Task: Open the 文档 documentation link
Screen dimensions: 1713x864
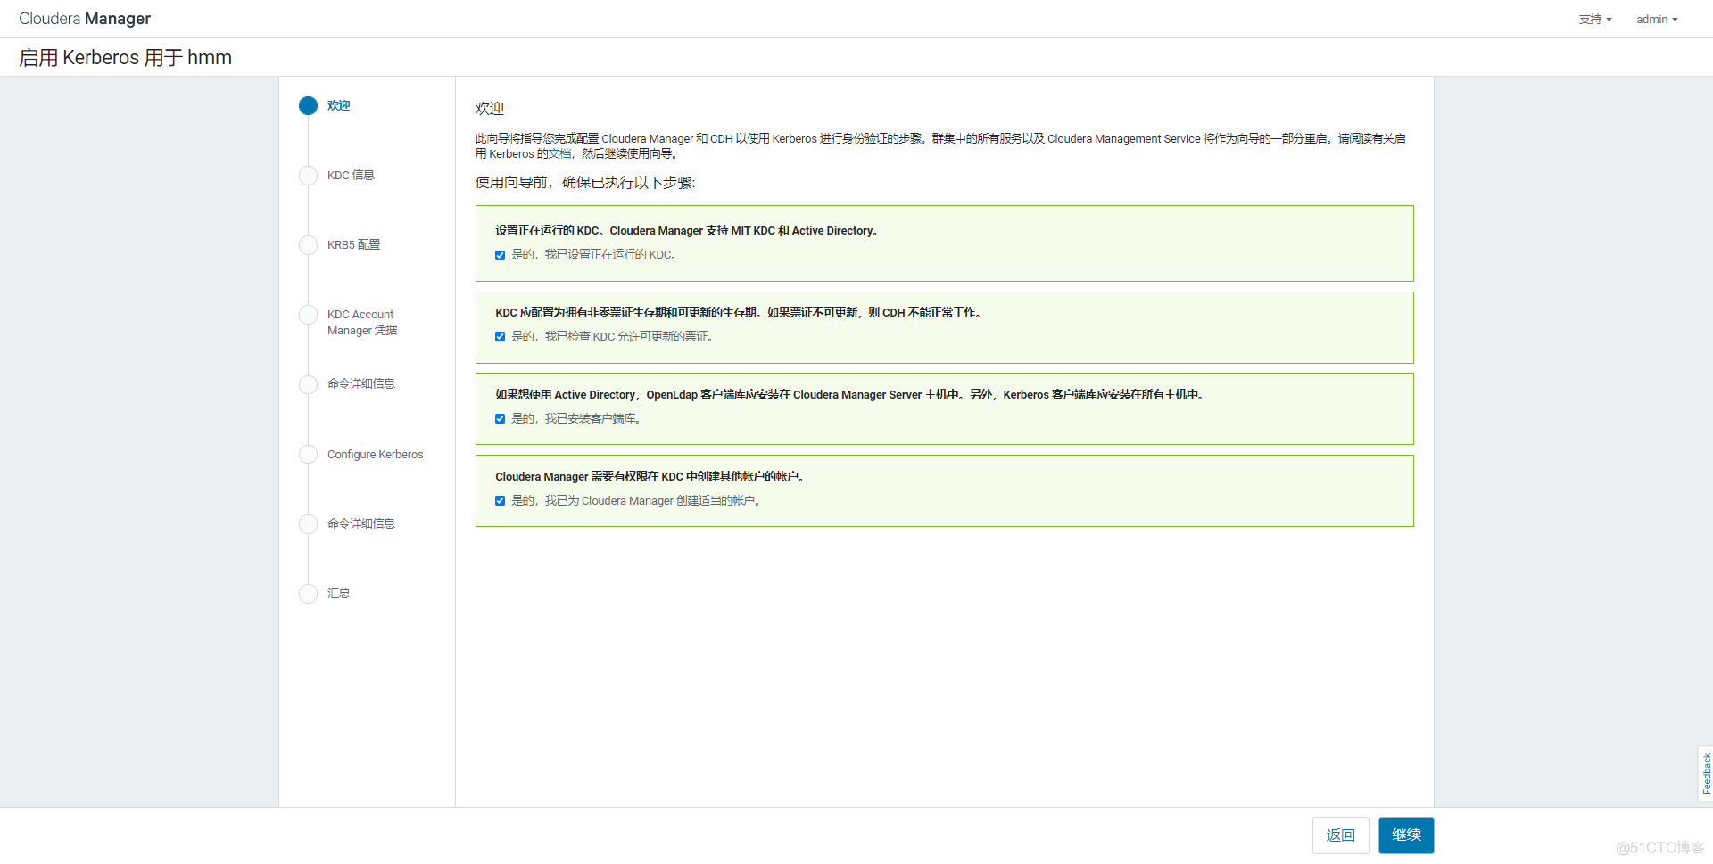Action: (x=559, y=153)
